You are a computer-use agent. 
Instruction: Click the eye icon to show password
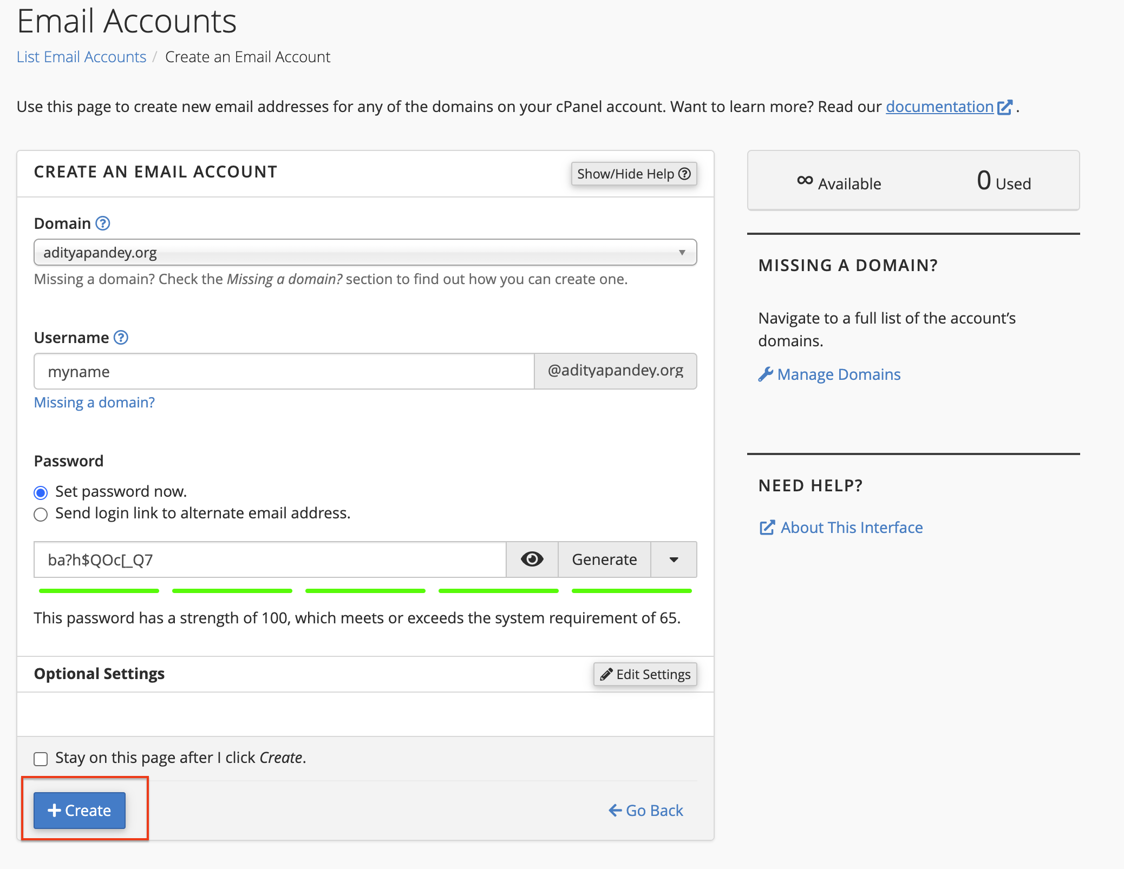tap(532, 559)
